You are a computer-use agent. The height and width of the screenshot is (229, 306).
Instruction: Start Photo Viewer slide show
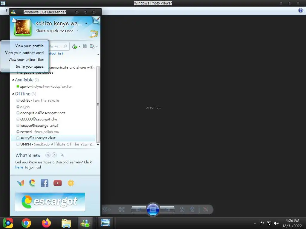click(x=153, y=210)
